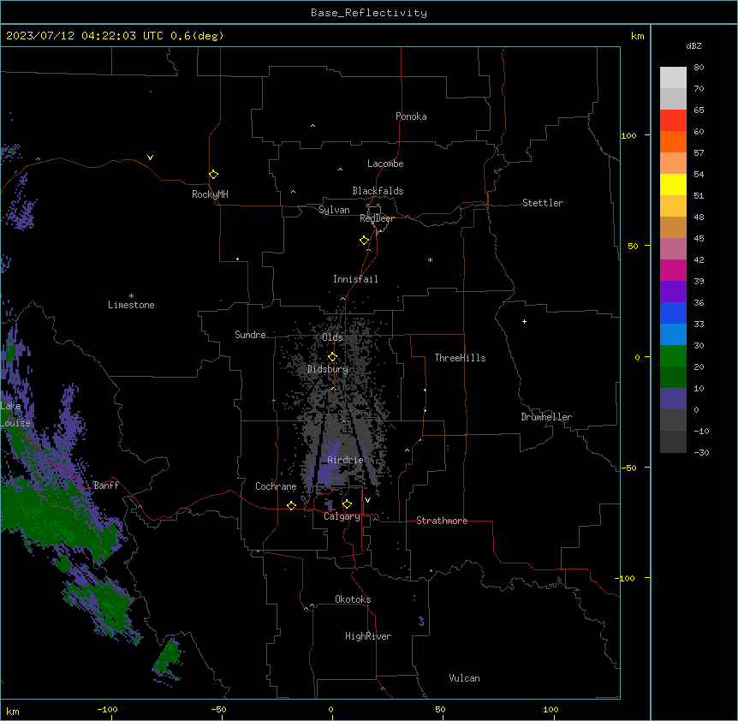Click the Stettler town label
Viewport: 738px width, 721px height.
click(543, 203)
